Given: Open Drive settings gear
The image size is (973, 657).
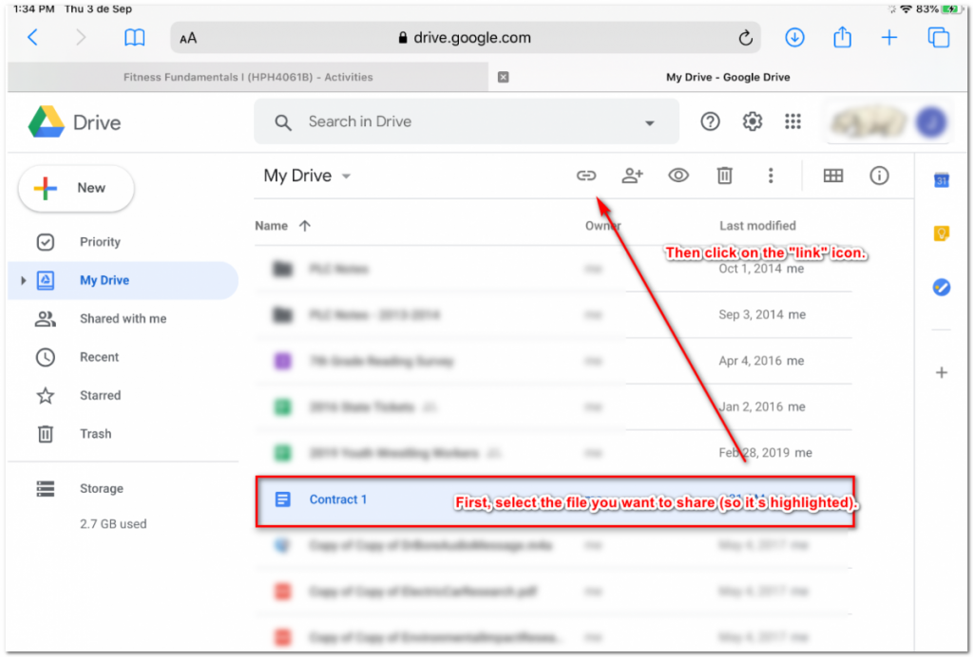Looking at the screenshot, I should point(752,122).
